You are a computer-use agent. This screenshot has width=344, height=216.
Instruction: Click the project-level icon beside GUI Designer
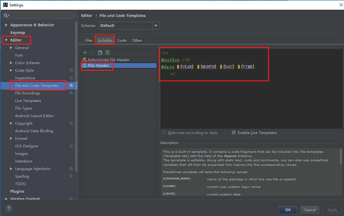pyautogui.click(x=71, y=146)
